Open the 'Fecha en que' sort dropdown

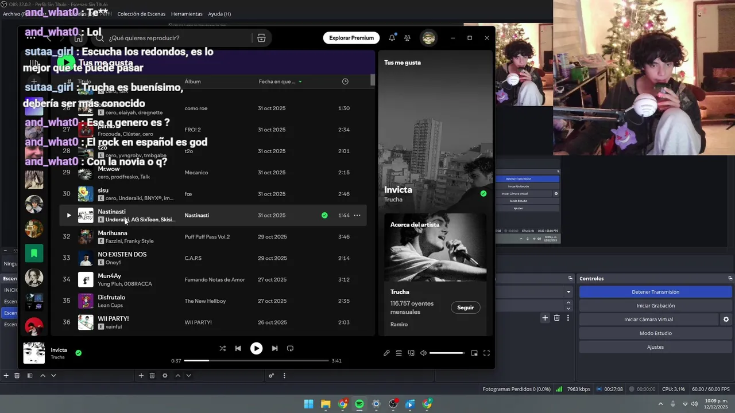tap(280, 81)
